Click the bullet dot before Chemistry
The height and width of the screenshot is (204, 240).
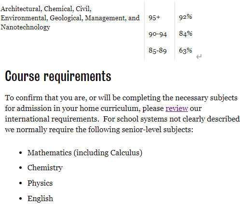pyautogui.click(x=20, y=168)
